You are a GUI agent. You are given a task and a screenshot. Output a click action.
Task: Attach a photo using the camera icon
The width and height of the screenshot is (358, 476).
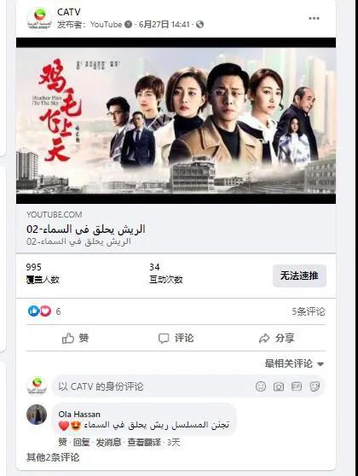pyautogui.click(x=279, y=386)
